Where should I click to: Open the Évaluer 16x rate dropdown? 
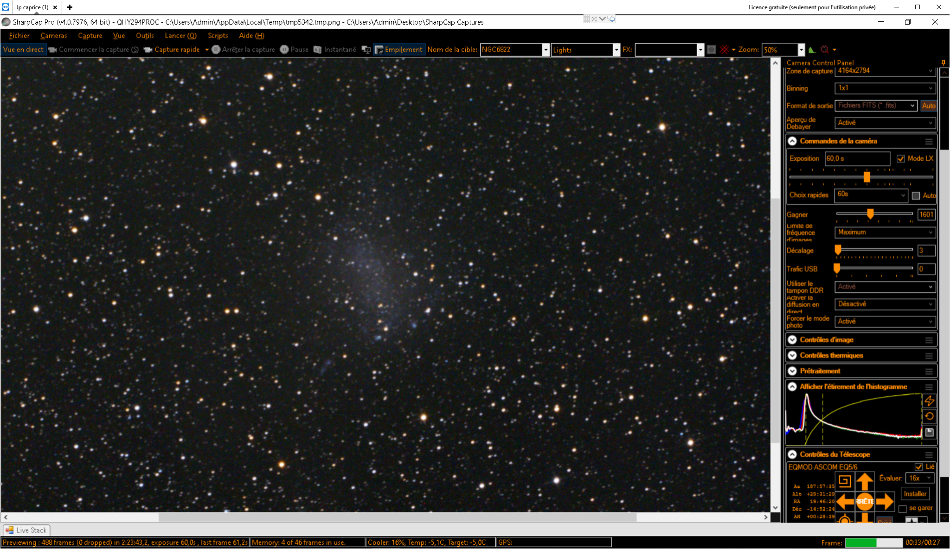(919, 478)
